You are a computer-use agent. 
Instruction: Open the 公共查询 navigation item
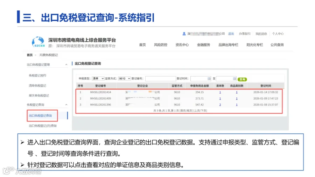pos(277,45)
